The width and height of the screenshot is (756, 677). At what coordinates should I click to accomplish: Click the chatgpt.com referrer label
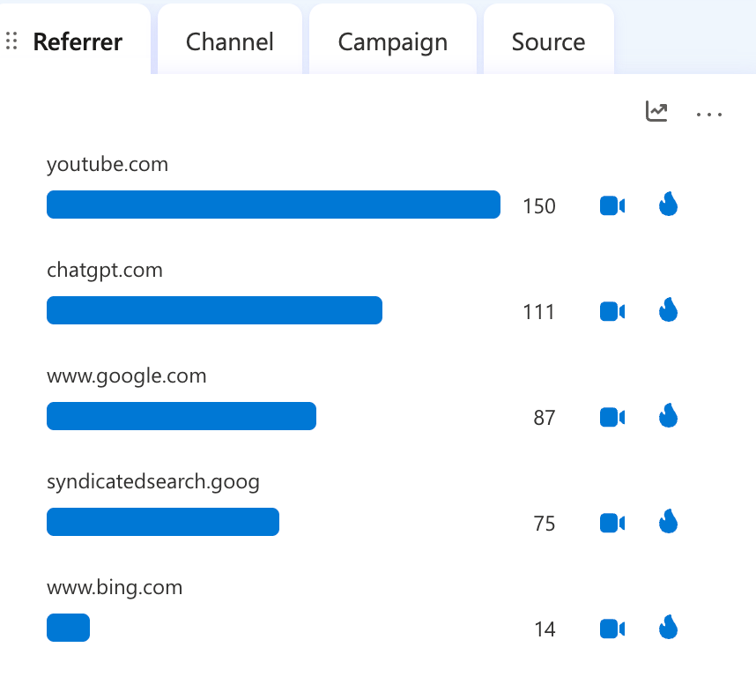tap(105, 271)
